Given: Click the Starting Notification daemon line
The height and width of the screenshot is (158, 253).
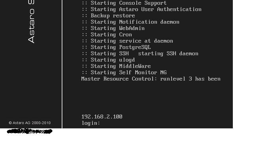Looking at the screenshot, I should point(130,22).
